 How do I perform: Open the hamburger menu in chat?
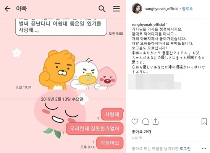[x=116, y=8]
